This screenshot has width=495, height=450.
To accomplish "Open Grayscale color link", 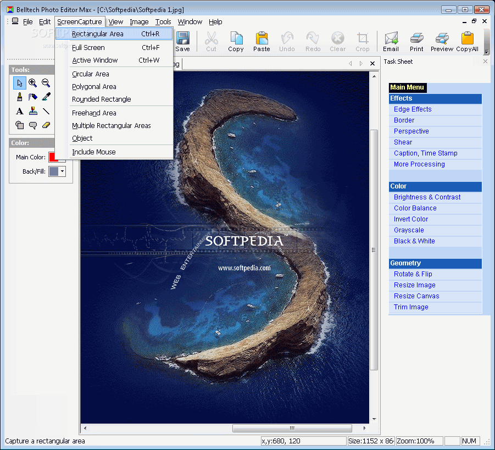I will 409,231.
